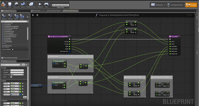The image size is (199, 106).
Task: Select DrawMeter function in list
Action: point(7,25)
